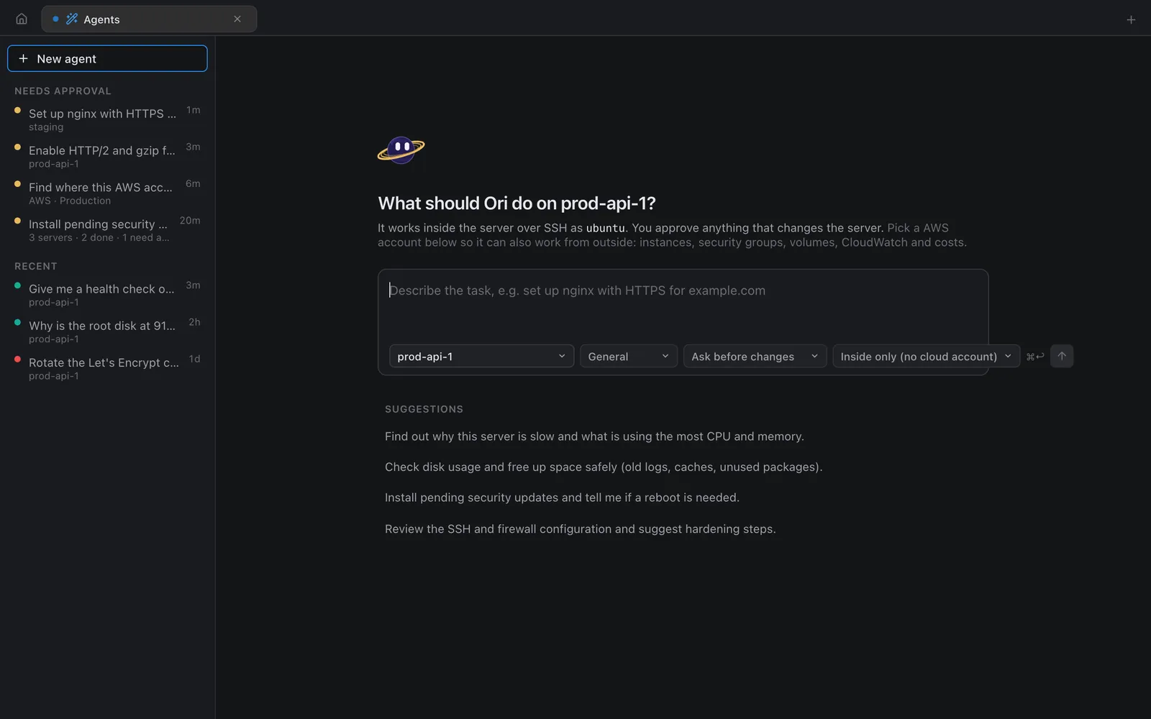Viewport: 1151px width, 719px height.
Task: Click the 'ubuntu' username in description
Action: pyautogui.click(x=605, y=228)
